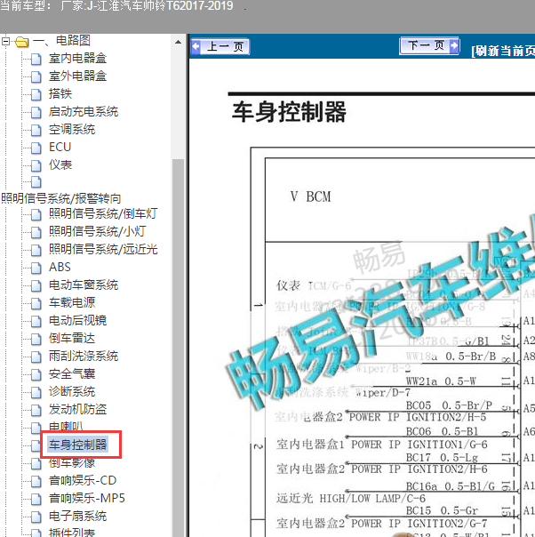Click document icon beside 空调系统
This screenshot has height=537, width=535.
coord(36,130)
